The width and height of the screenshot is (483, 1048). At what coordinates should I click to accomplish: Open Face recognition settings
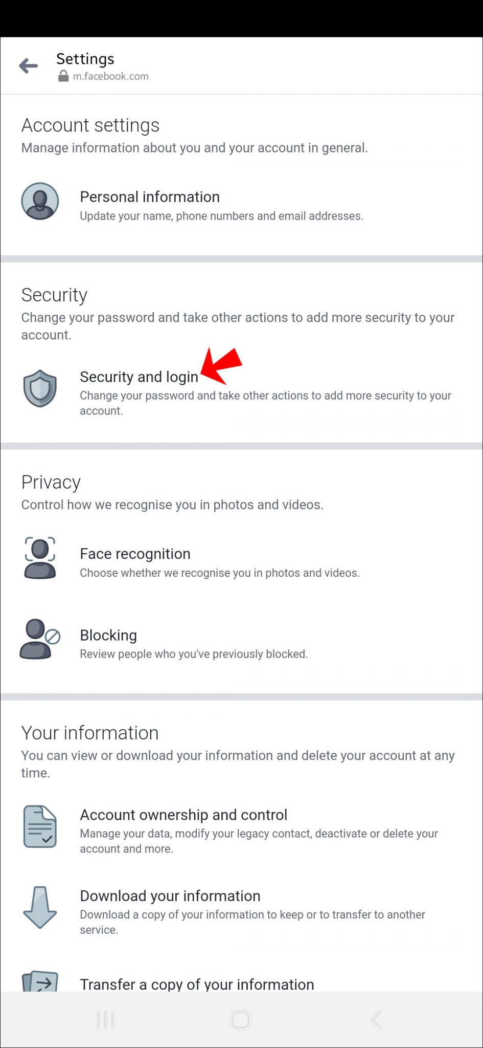(134, 553)
